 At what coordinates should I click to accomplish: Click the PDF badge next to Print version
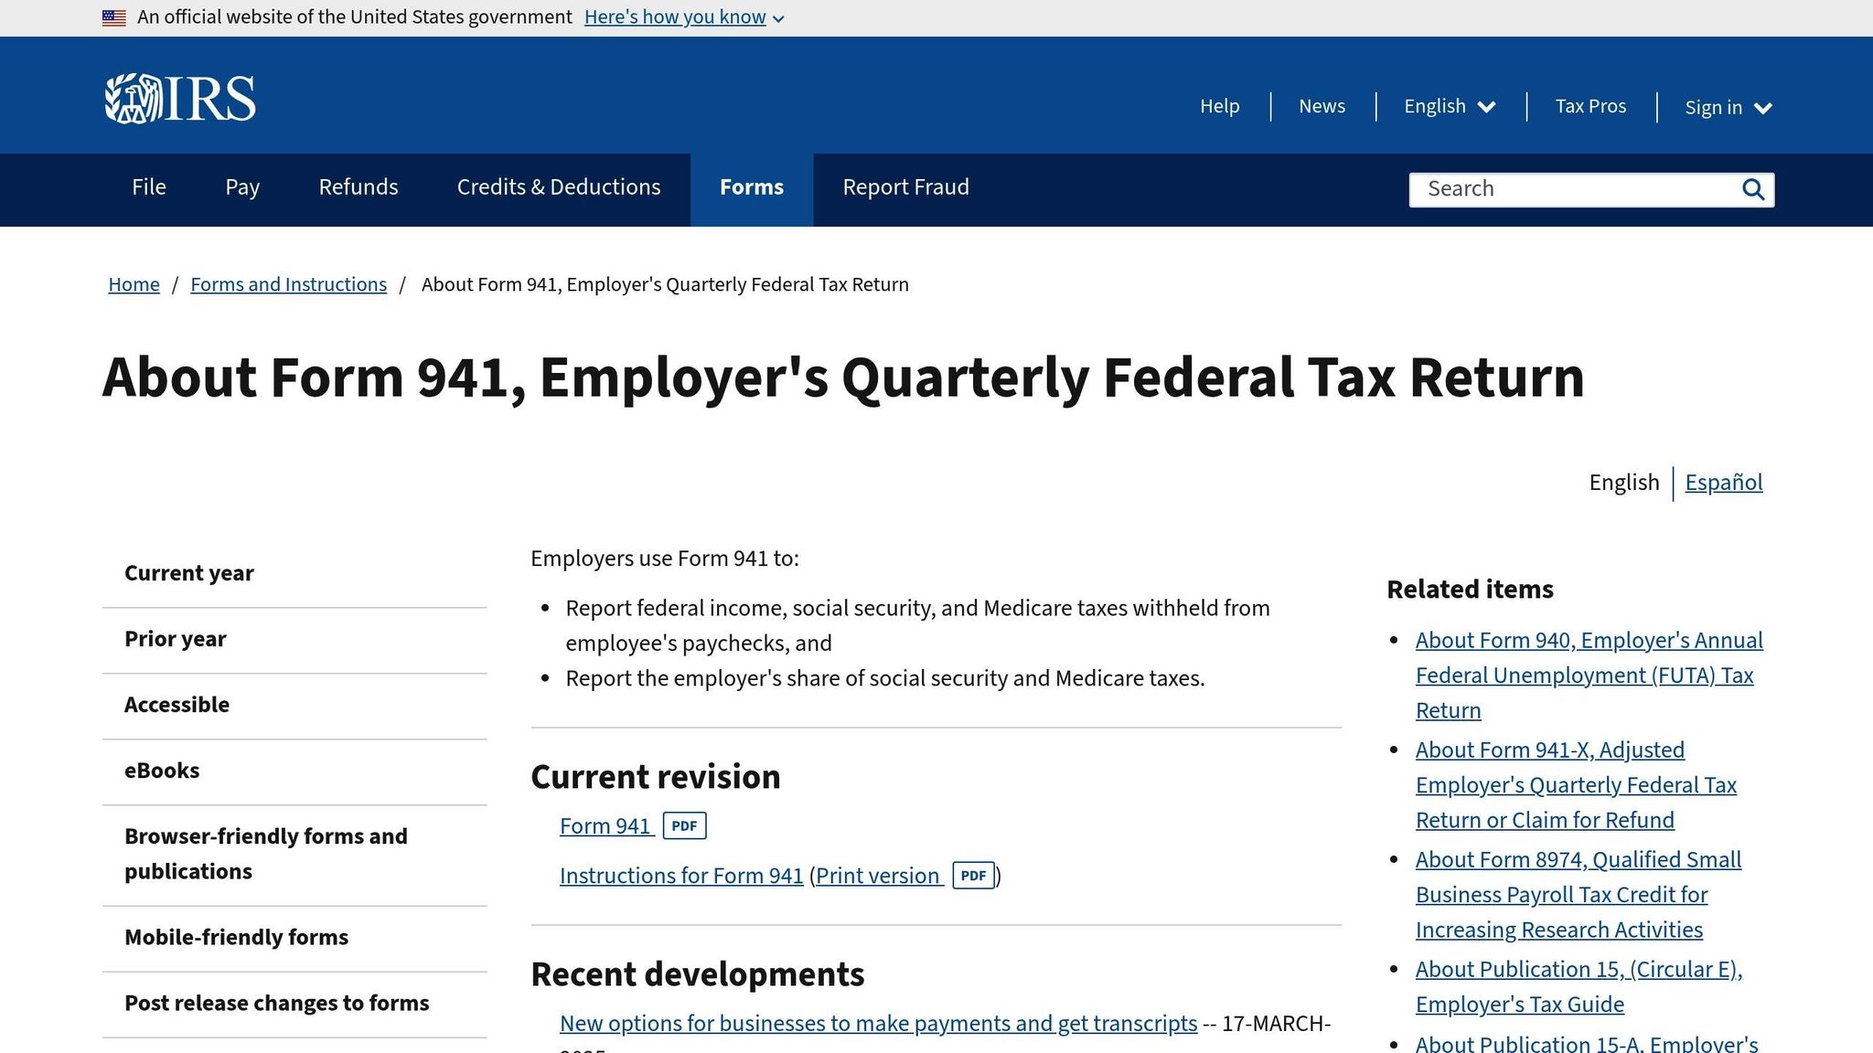pyautogui.click(x=973, y=875)
